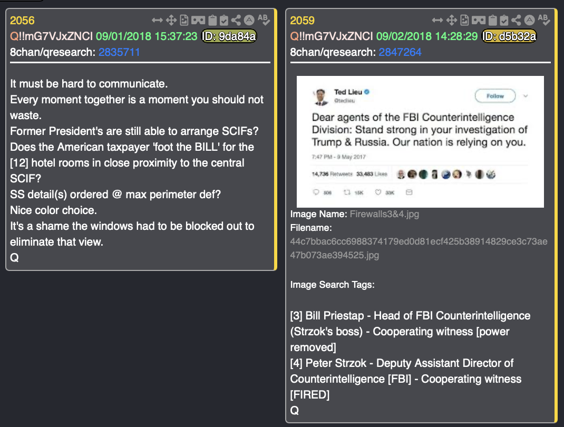564x427 pixels.
Task: Click the four-way move icon on post 2056
Action: point(171,20)
